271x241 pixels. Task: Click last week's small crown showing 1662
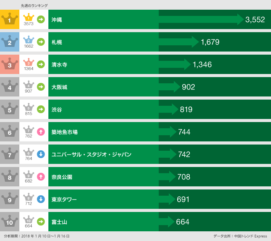(29, 40)
